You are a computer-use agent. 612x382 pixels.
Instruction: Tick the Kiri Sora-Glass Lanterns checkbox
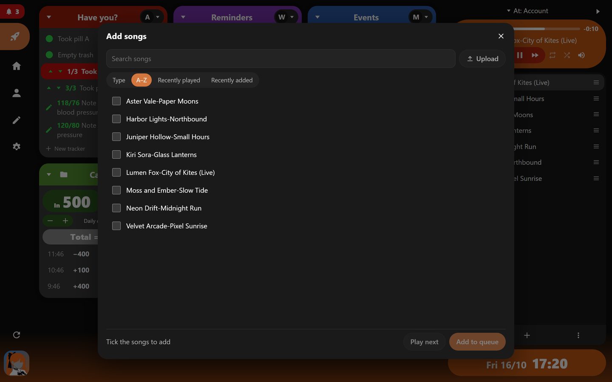pyautogui.click(x=116, y=154)
